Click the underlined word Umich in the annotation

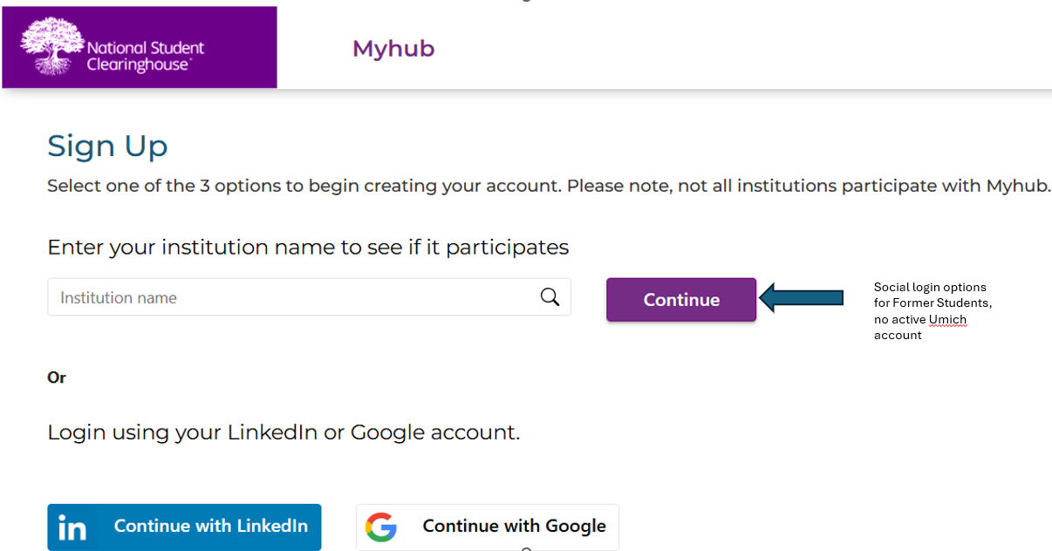[947, 320]
